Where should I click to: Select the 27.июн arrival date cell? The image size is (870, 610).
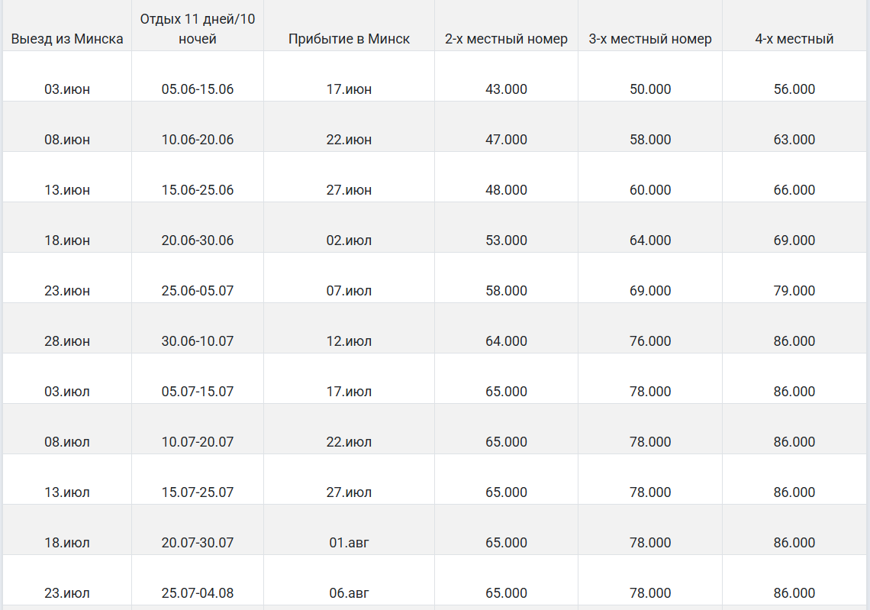click(349, 190)
